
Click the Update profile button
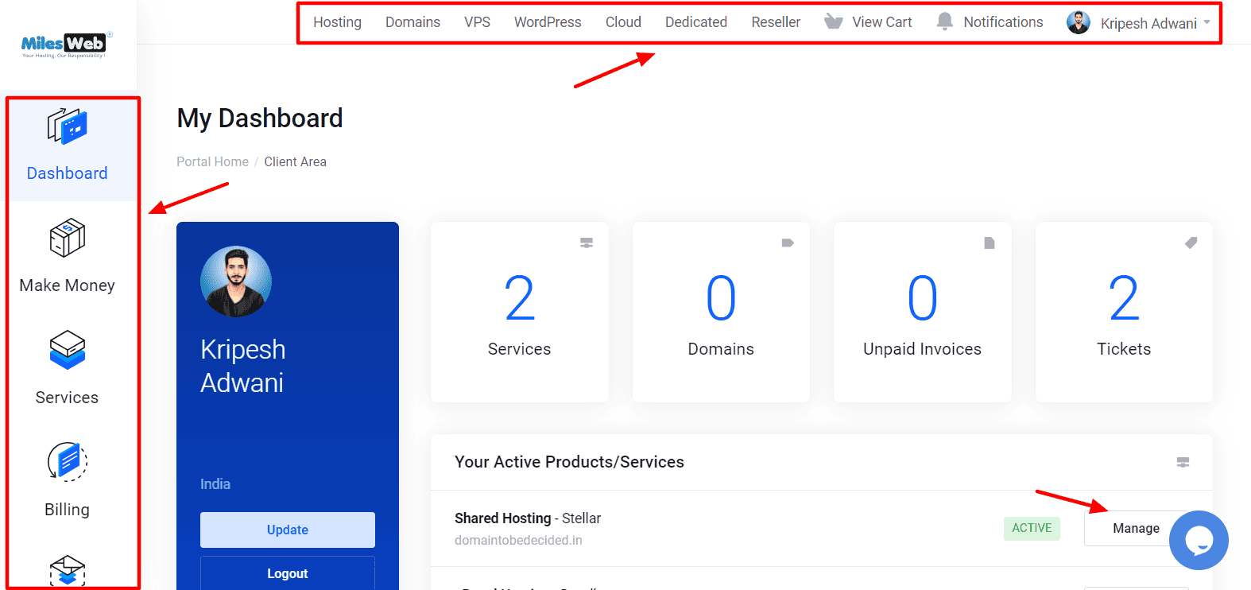(x=288, y=530)
